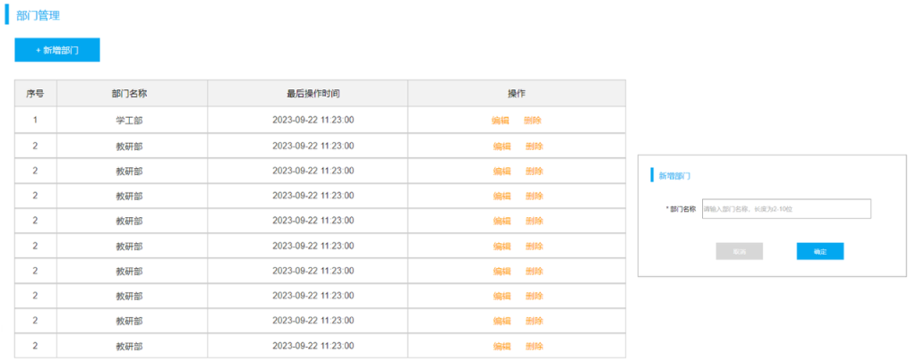917x361 pixels.
Task: Click 编辑 for the 学工部 row
Action: [x=501, y=121]
